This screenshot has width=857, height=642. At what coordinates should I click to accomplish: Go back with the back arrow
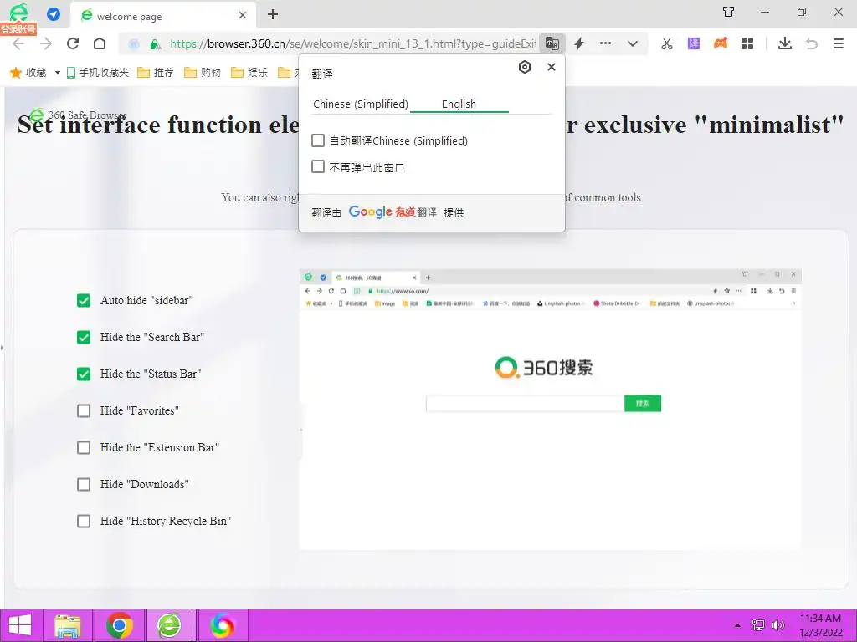point(18,43)
